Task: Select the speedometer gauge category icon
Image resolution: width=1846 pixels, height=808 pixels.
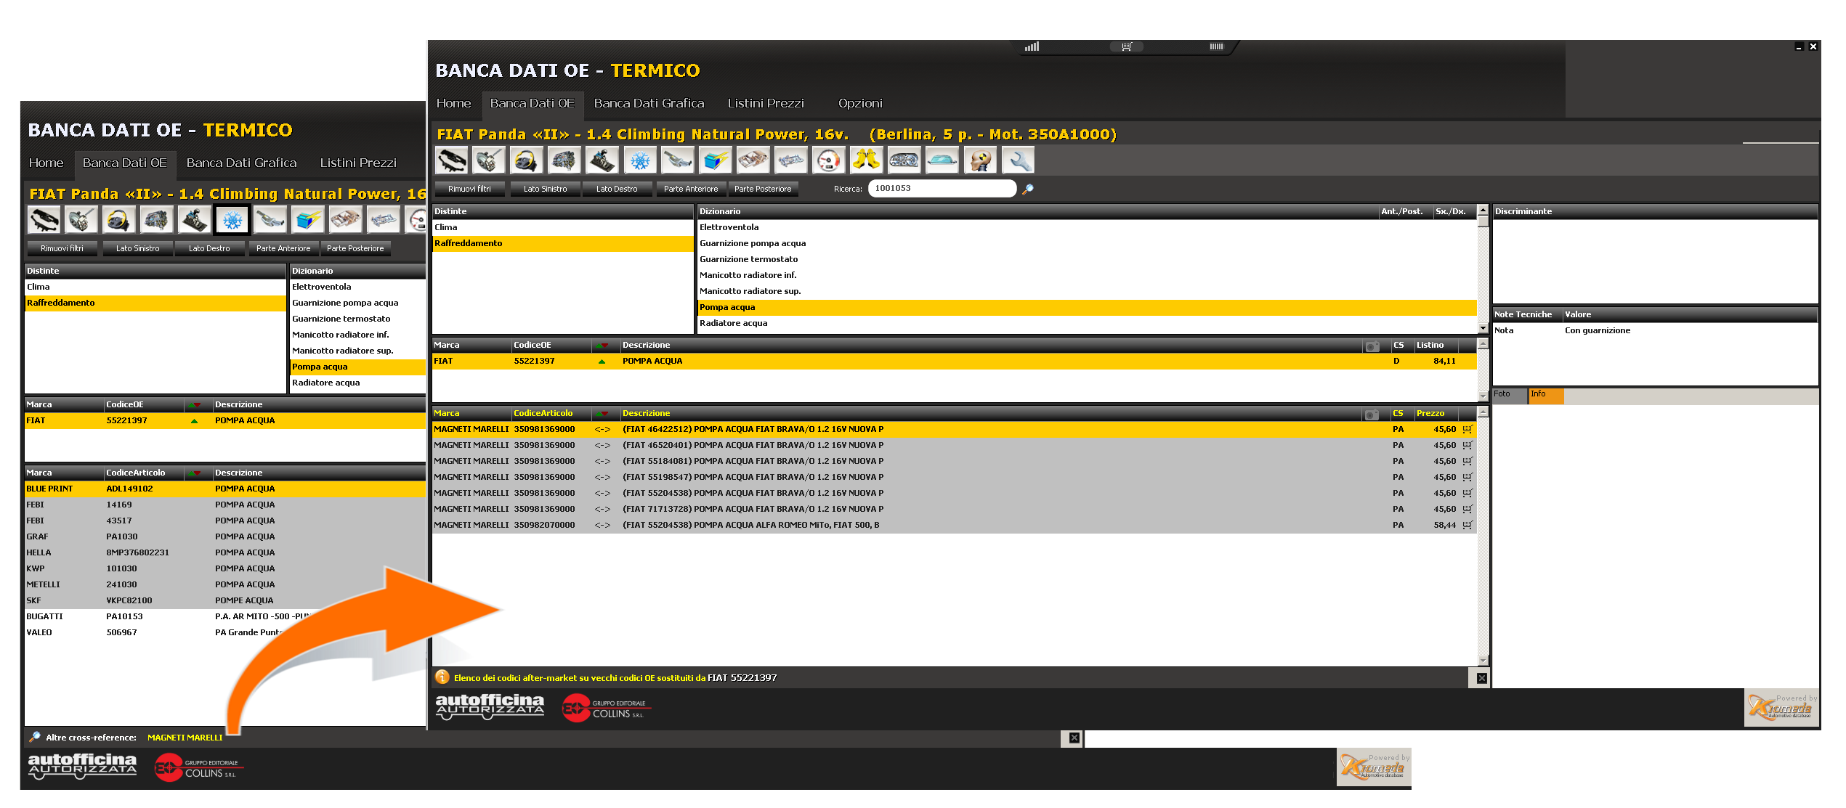Action: (x=829, y=160)
